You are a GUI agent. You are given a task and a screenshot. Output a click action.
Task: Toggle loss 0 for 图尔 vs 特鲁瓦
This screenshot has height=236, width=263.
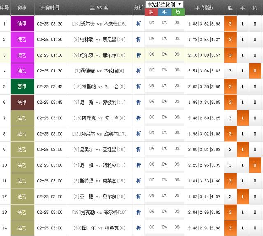(255, 228)
